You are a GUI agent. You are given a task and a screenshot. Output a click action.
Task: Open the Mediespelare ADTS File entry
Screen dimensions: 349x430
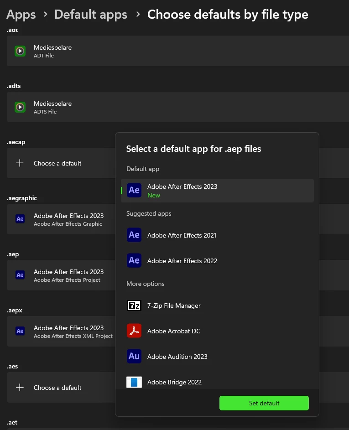[178, 107]
